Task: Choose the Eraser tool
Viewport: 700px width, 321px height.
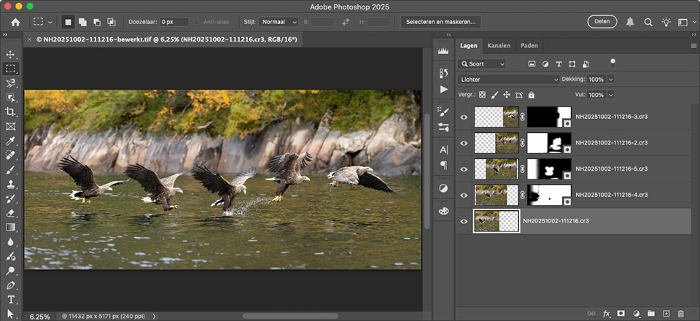Action: [10, 213]
